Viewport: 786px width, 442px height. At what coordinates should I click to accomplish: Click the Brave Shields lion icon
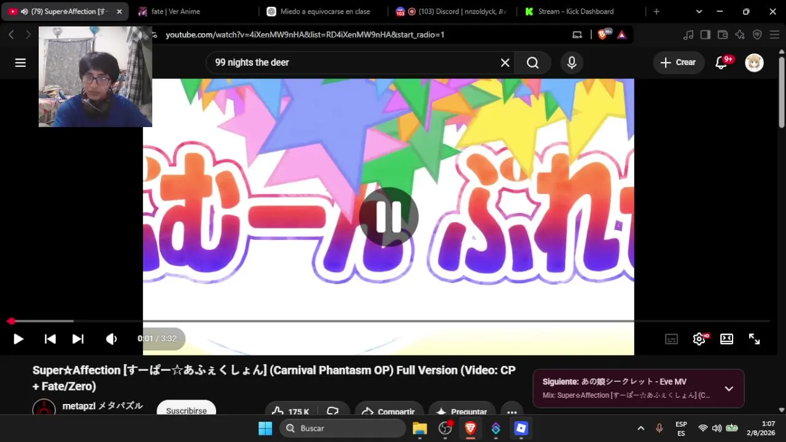tap(602, 35)
